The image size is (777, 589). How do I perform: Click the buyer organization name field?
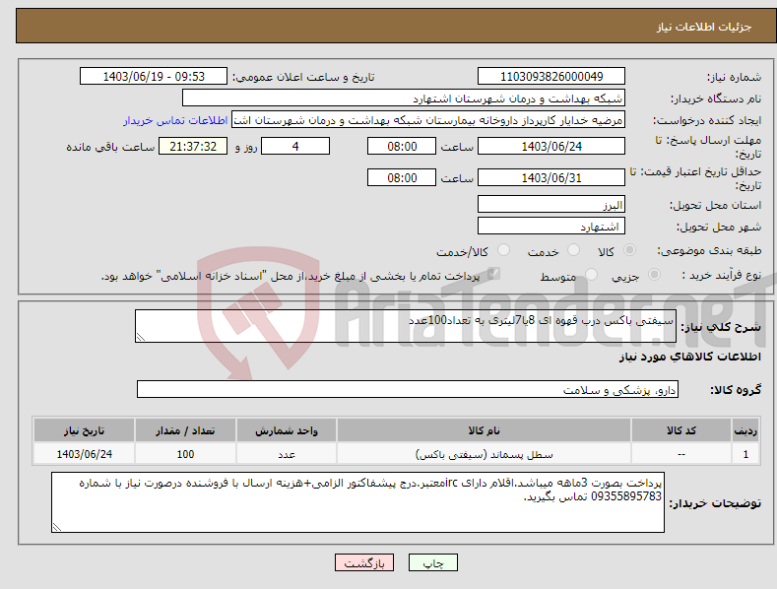404,98
